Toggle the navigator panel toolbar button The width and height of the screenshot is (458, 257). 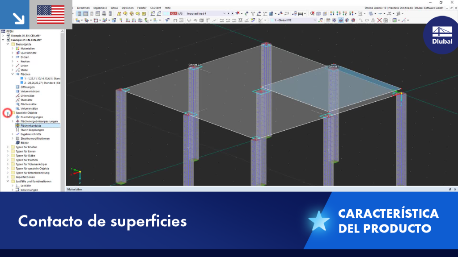point(79,13)
